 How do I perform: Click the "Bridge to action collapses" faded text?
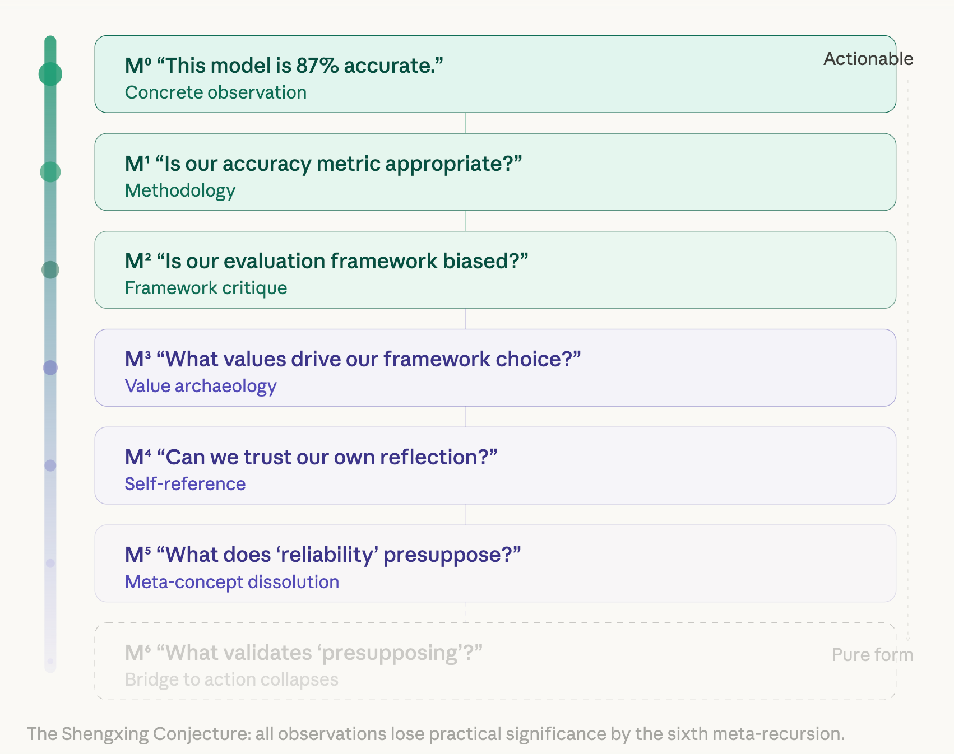click(x=231, y=679)
